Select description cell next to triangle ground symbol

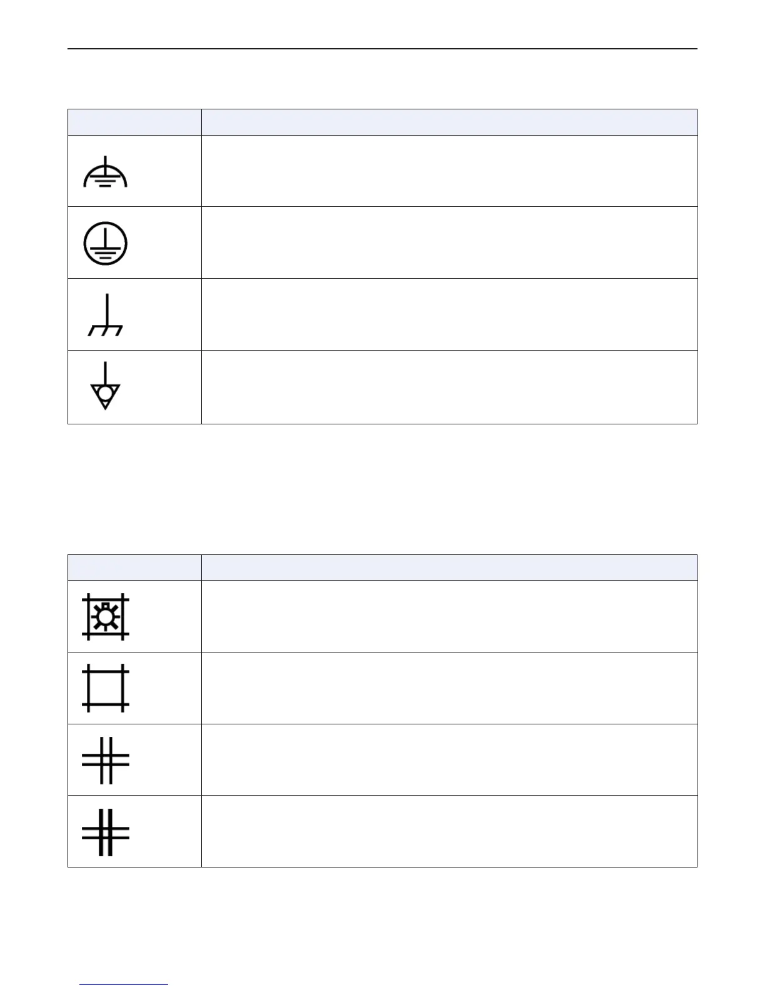click(449, 387)
